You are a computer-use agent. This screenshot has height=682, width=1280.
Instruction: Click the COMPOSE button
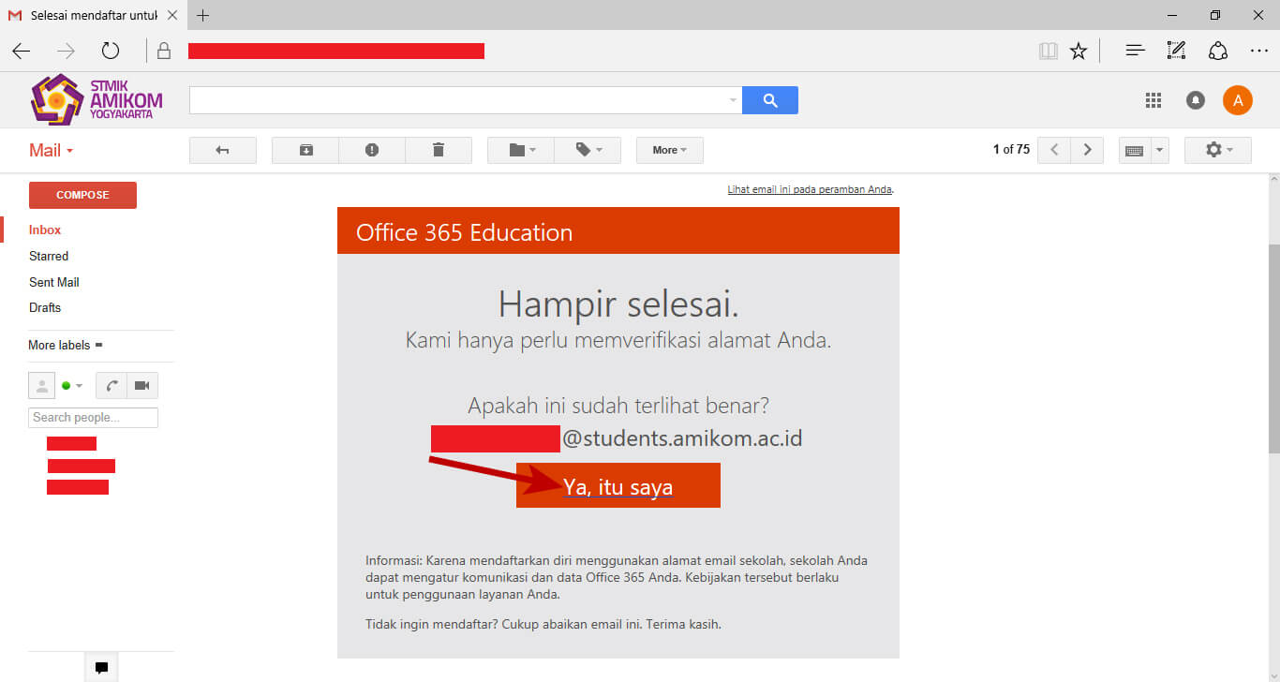pyautogui.click(x=82, y=195)
